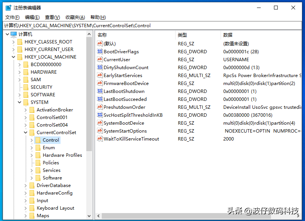Click the 类型 column header
Viewport: 305px width, 221px height.
(x=198, y=35)
